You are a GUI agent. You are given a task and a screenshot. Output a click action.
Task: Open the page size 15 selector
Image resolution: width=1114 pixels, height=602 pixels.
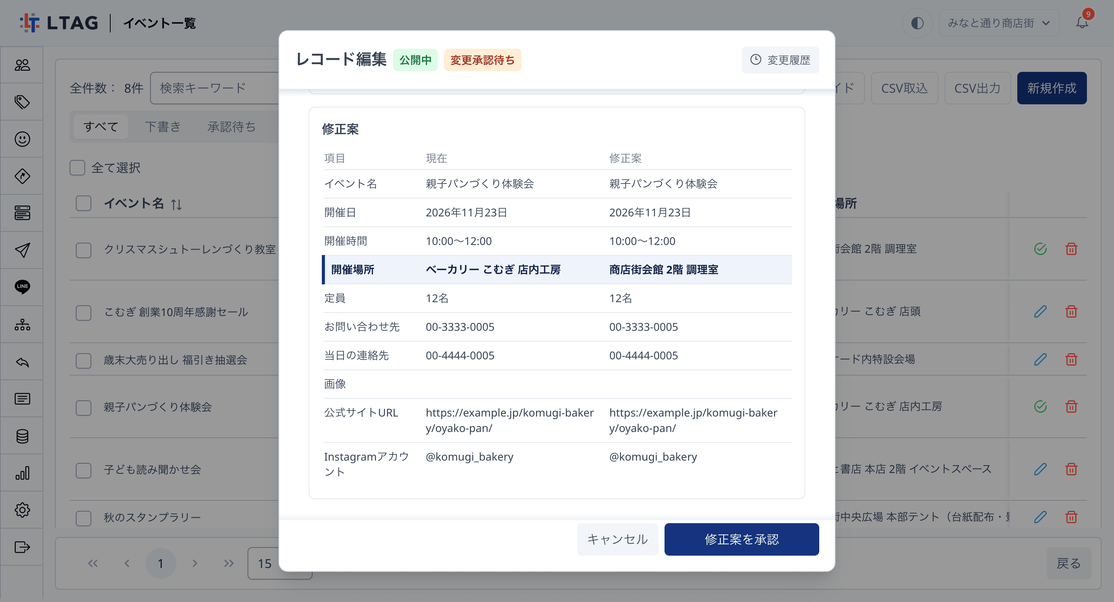click(x=279, y=563)
